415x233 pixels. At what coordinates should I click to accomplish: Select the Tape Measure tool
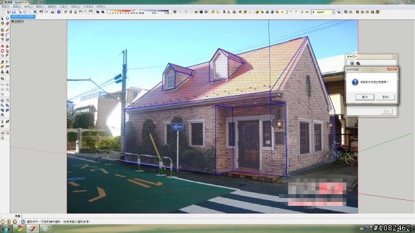(3, 62)
